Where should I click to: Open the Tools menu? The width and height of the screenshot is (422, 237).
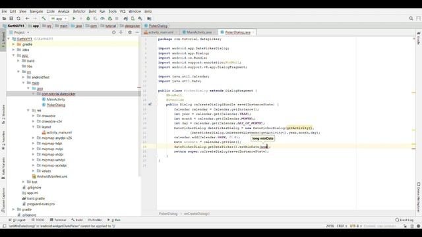pos(113,11)
